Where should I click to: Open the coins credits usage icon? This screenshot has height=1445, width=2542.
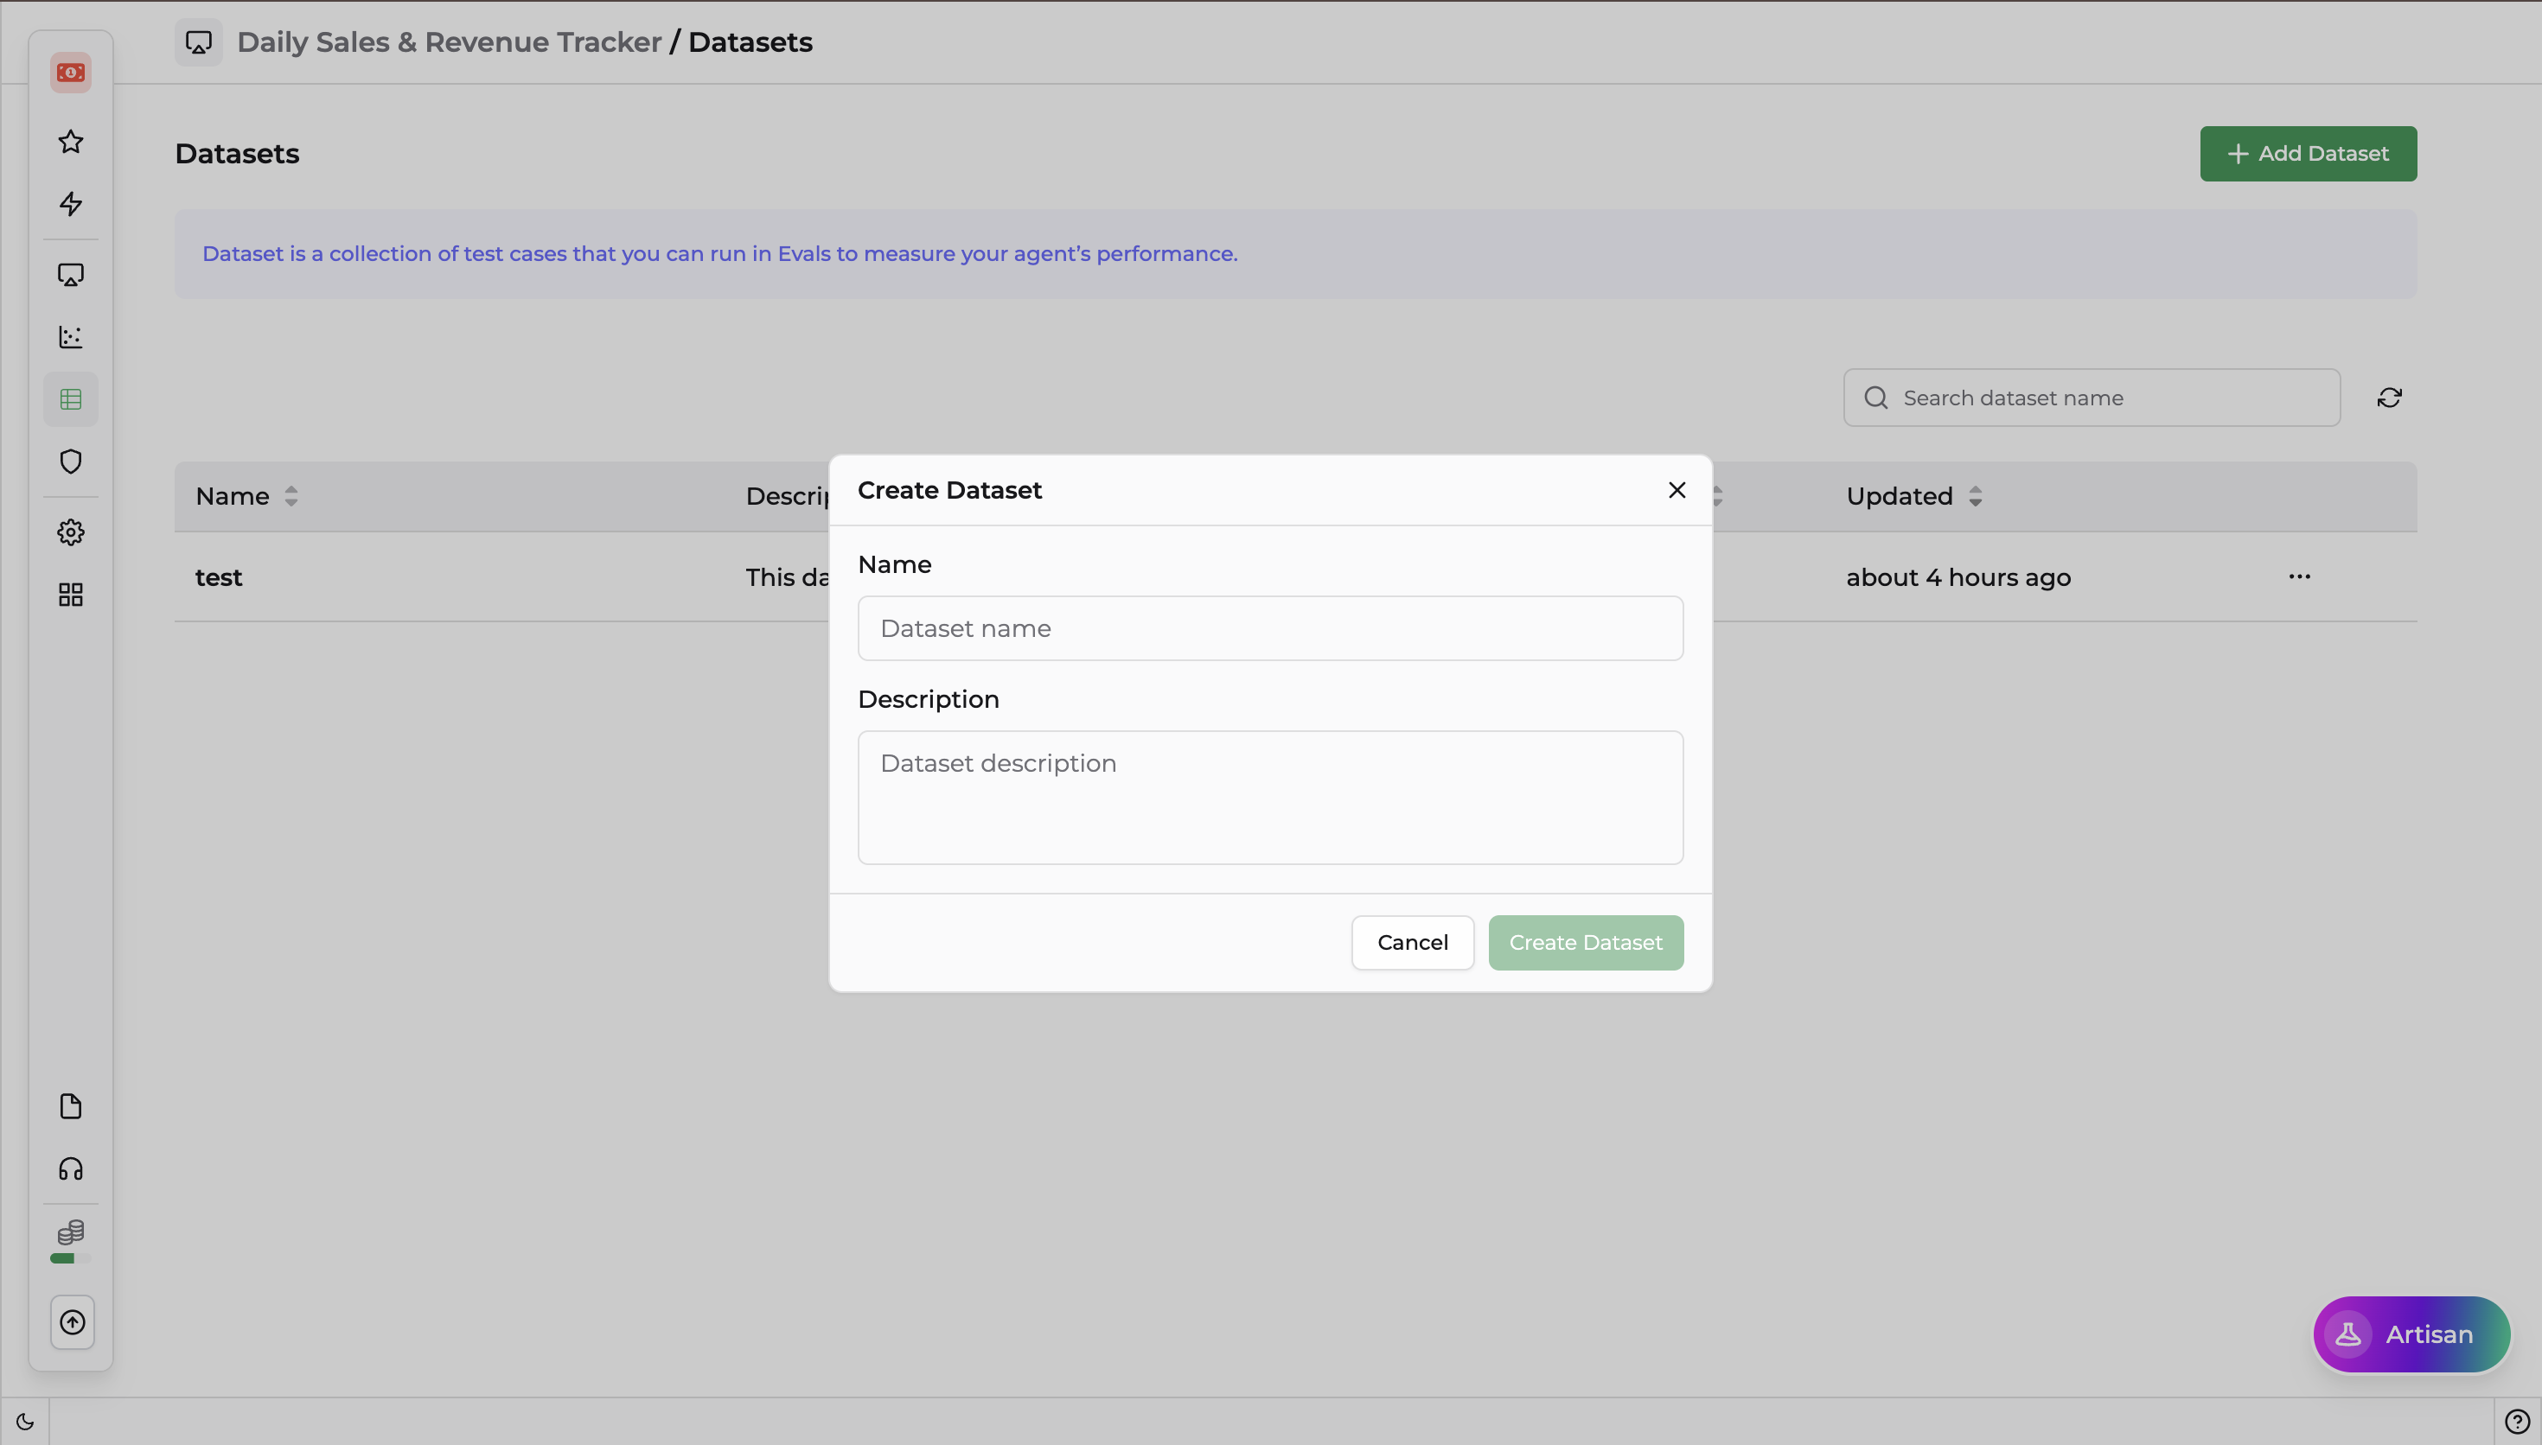coord(71,1232)
